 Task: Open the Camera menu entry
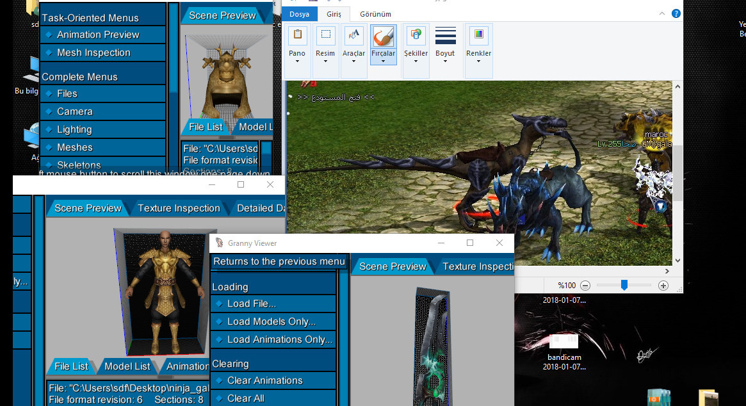pyautogui.click(x=103, y=112)
